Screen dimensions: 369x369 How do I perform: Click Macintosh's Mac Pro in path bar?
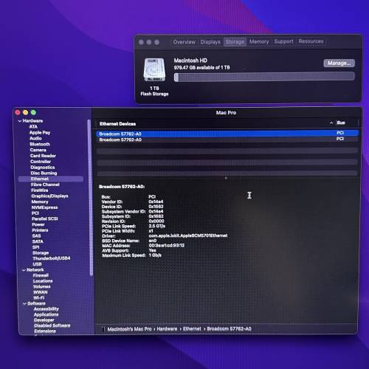coord(129,329)
